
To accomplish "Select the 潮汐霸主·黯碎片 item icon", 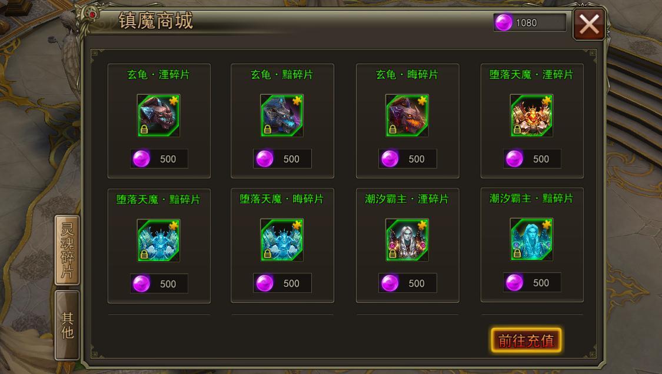I will (x=531, y=239).
